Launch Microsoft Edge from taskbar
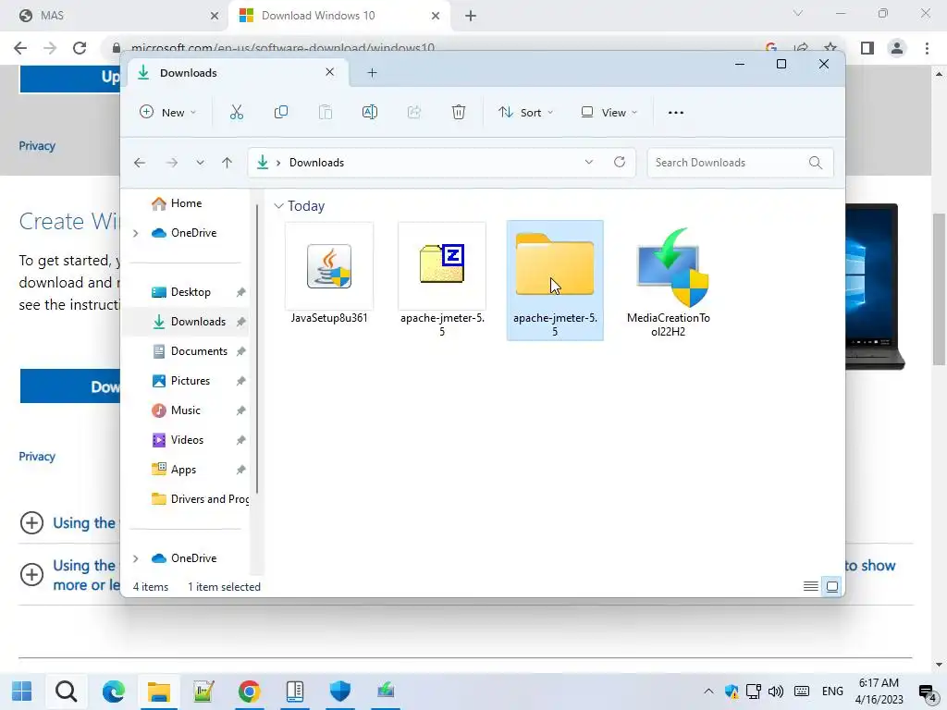This screenshot has height=710, width=947. [113, 692]
